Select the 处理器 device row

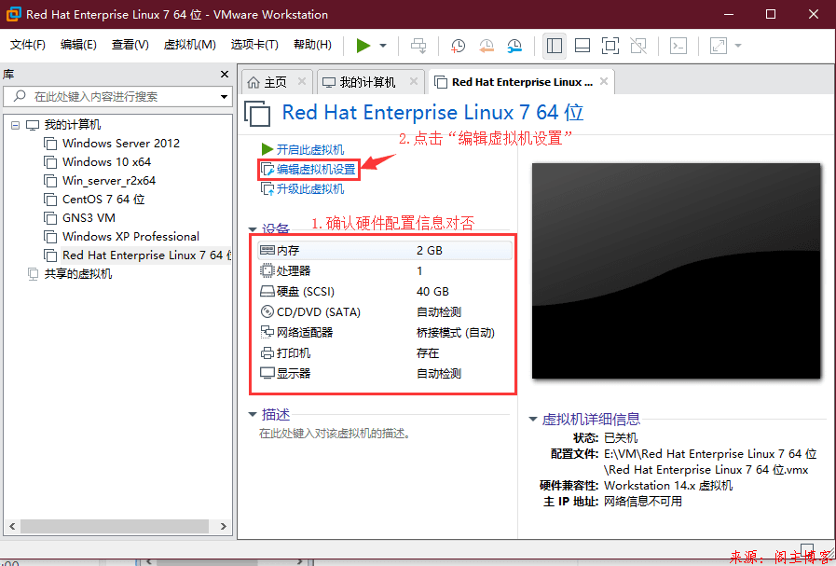385,271
